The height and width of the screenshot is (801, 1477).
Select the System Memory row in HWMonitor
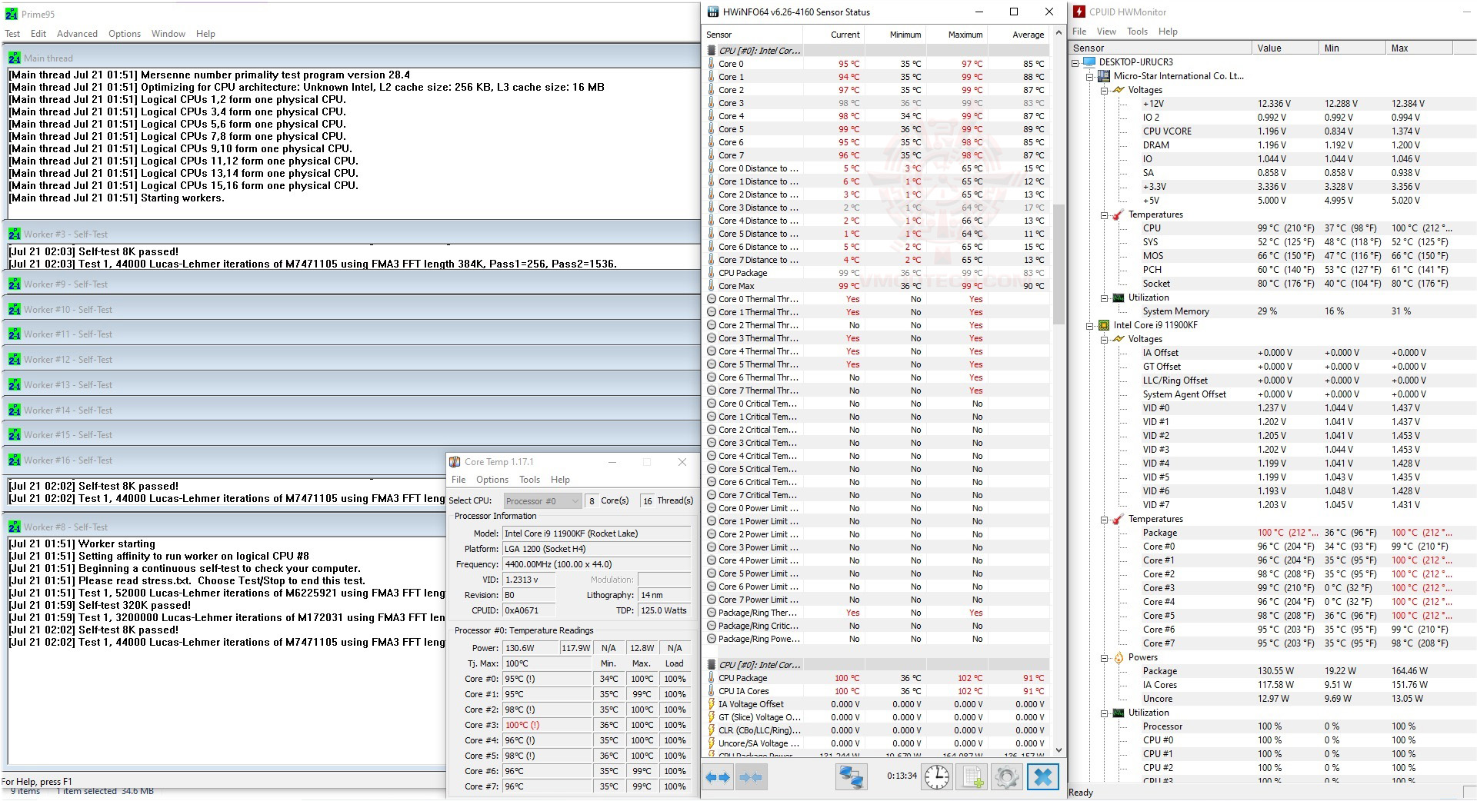(x=1273, y=311)
